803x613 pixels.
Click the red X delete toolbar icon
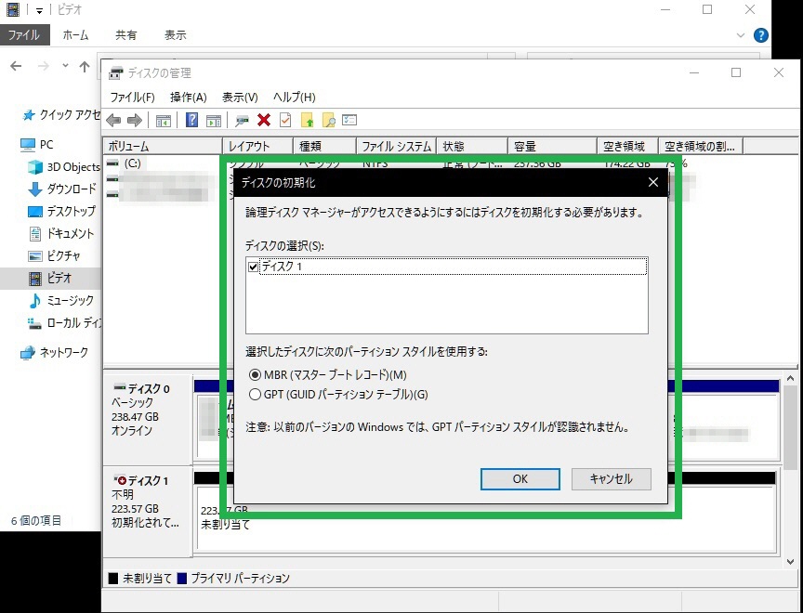[x=264, y=120]
